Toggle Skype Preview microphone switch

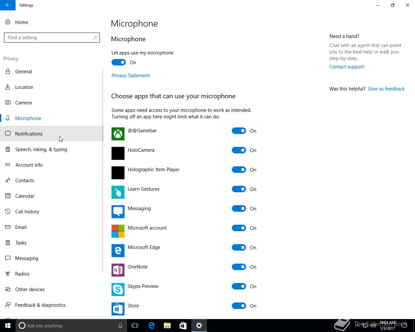point(239,286)
